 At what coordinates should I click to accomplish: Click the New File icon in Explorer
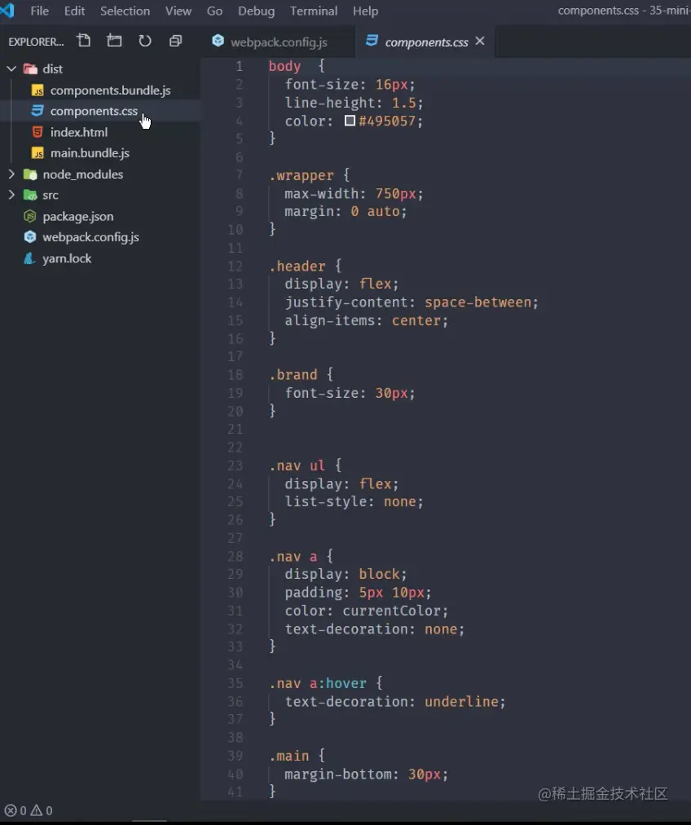point(84,41)
